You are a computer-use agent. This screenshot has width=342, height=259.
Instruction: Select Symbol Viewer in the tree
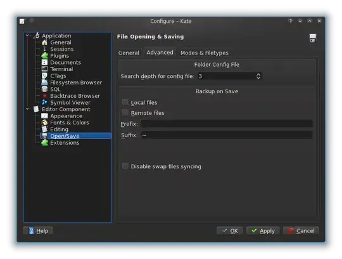[70, 102]
